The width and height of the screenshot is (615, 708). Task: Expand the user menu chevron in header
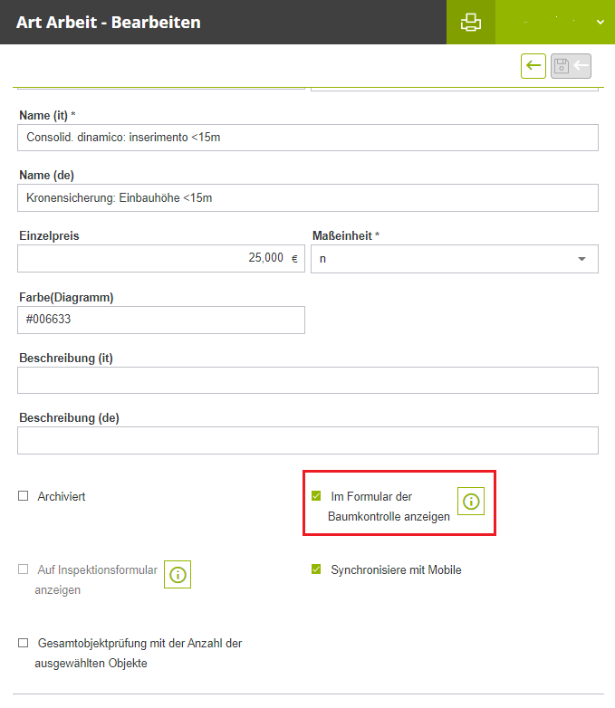[600, 23]
